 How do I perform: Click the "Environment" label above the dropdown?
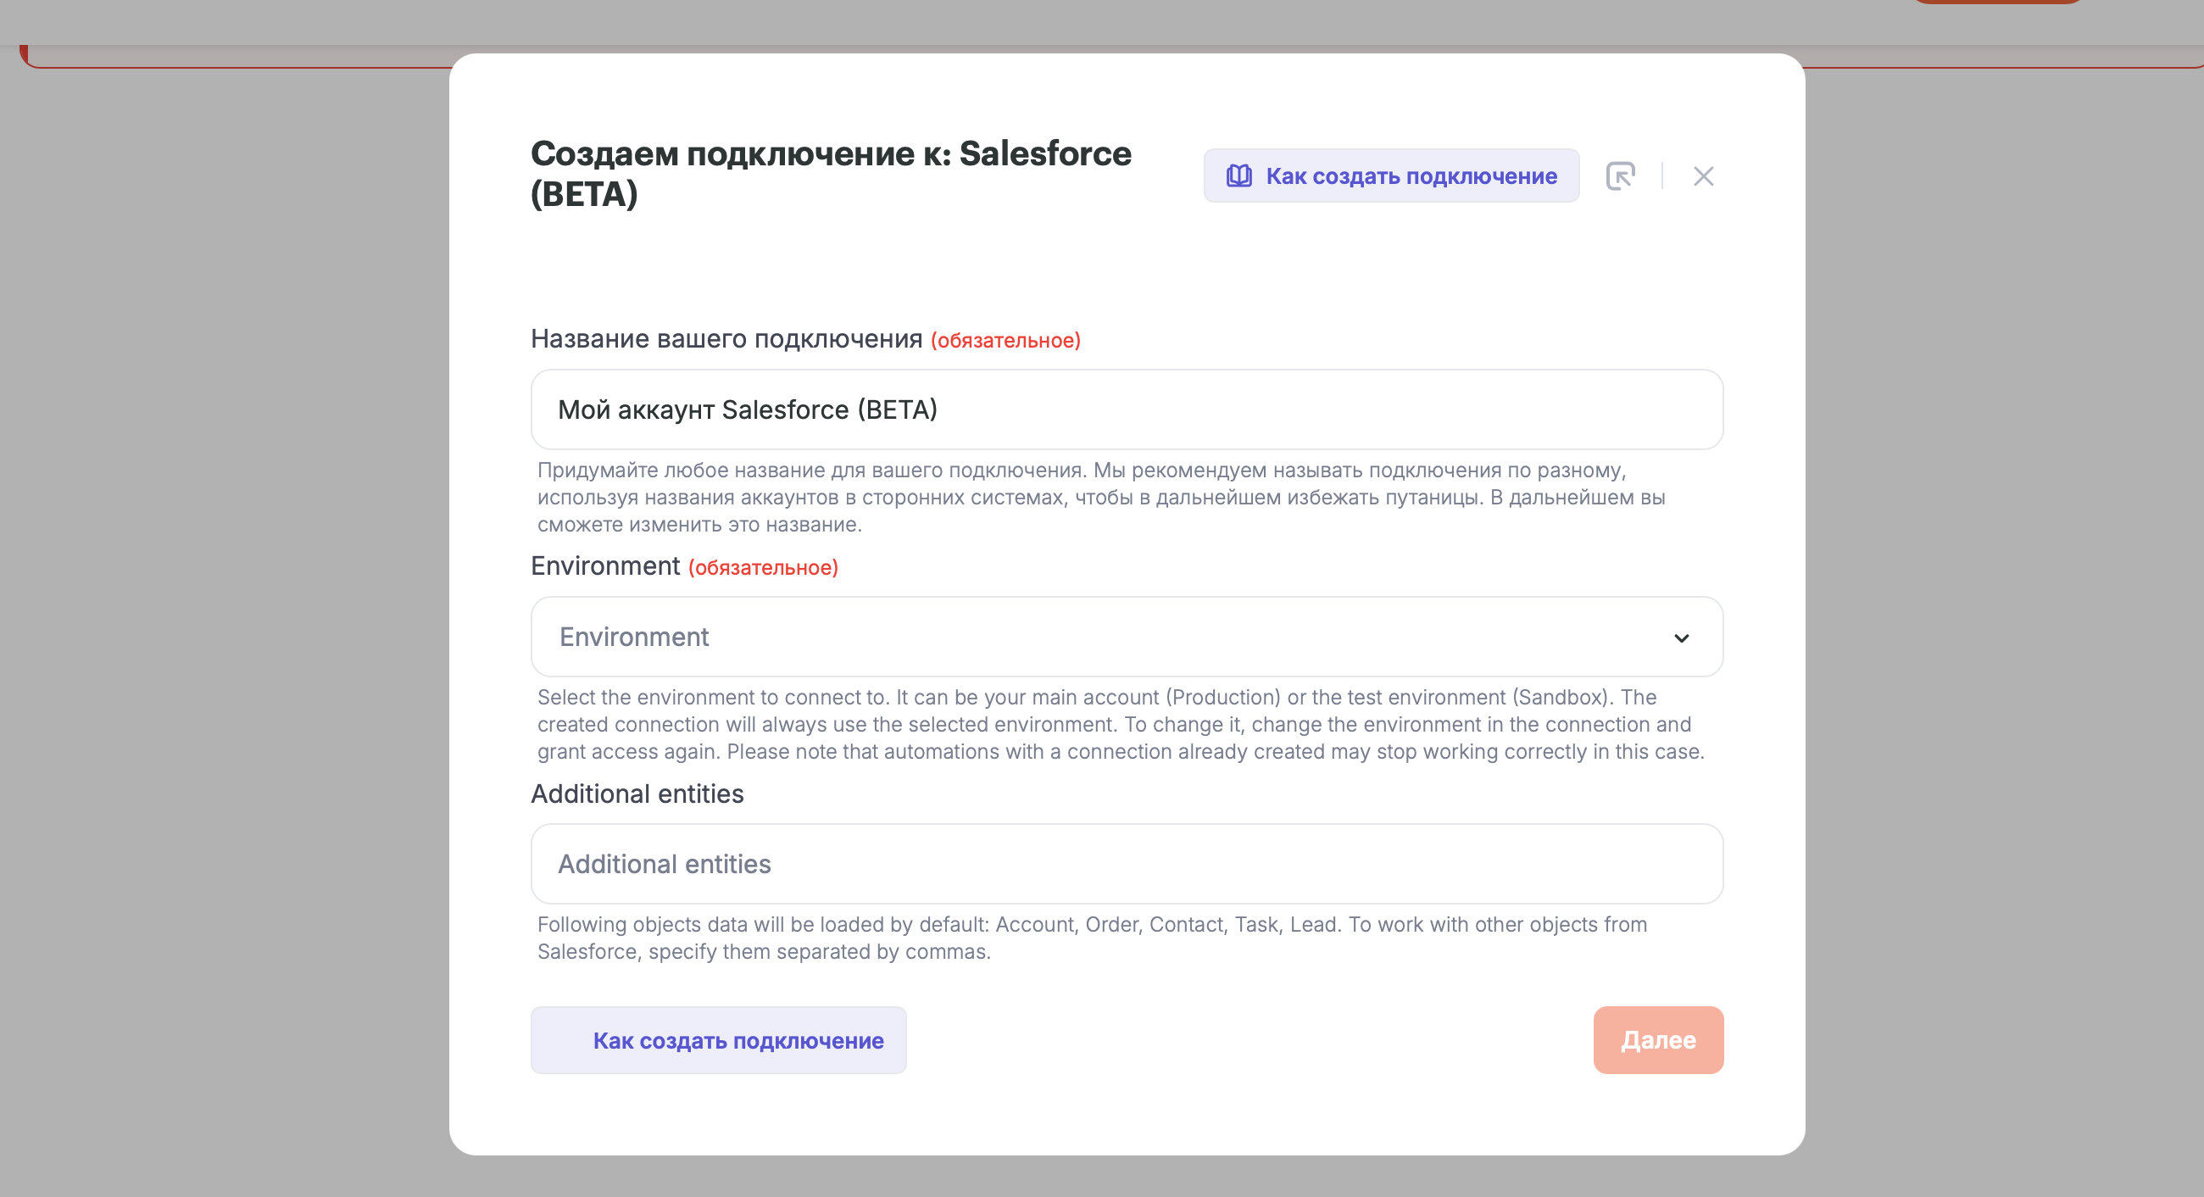coord(606,565)
